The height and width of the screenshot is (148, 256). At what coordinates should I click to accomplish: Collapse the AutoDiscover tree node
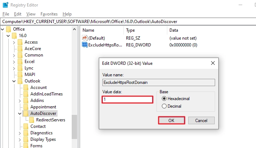[x=20, y=113]
